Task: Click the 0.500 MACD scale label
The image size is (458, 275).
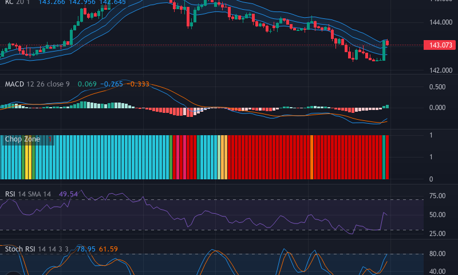Action: click(x=437, y=87)
